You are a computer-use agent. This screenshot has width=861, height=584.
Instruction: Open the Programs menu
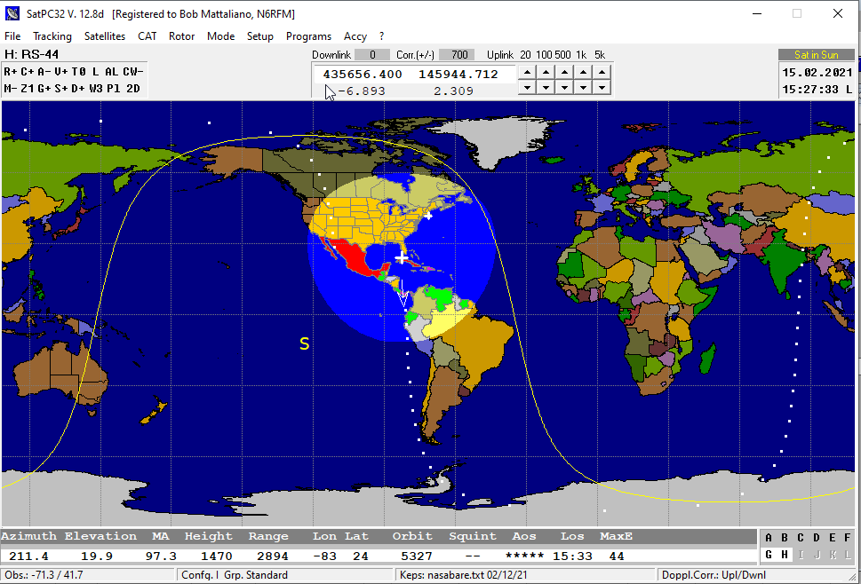(x=308, y=36)
